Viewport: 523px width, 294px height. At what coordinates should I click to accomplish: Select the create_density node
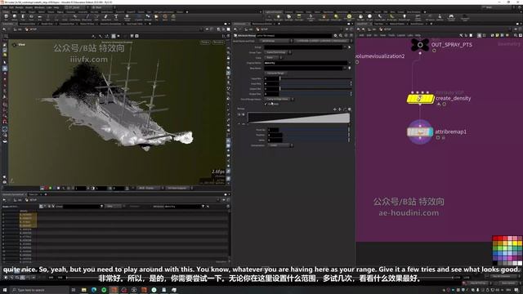pyautogui.click(x=420, y=98)
